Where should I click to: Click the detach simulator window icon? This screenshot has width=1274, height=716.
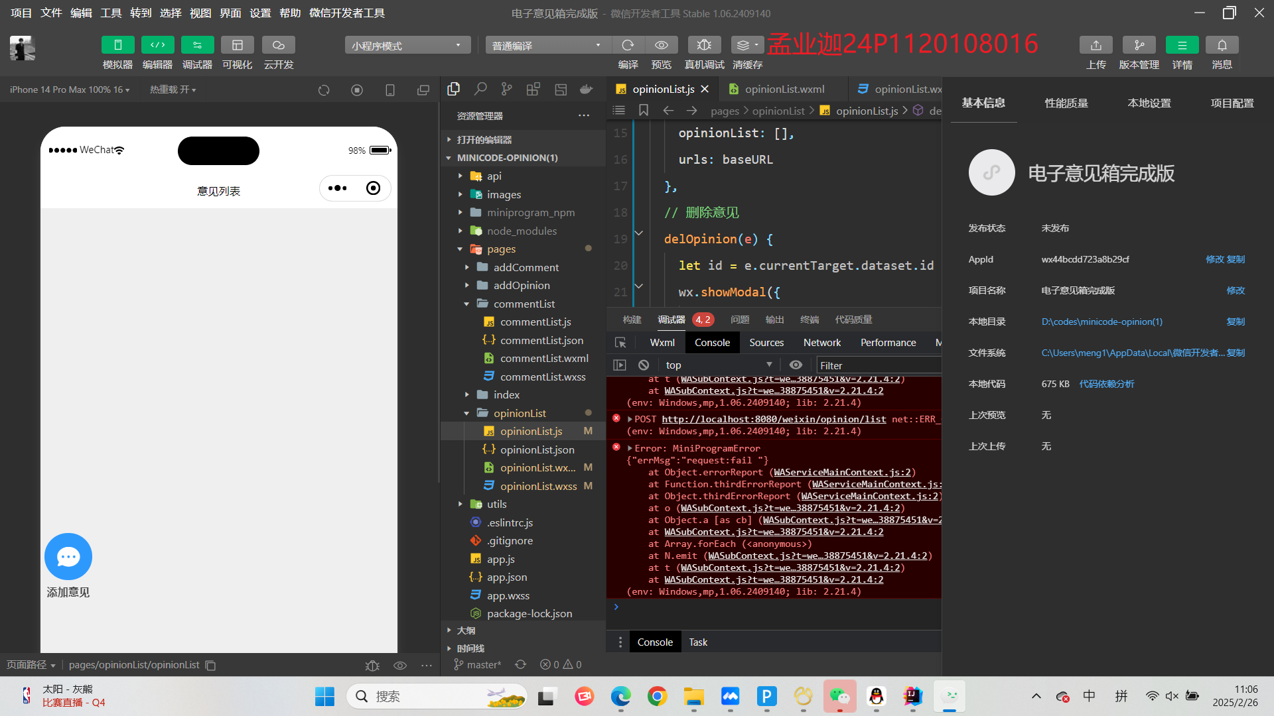[423, 90]
